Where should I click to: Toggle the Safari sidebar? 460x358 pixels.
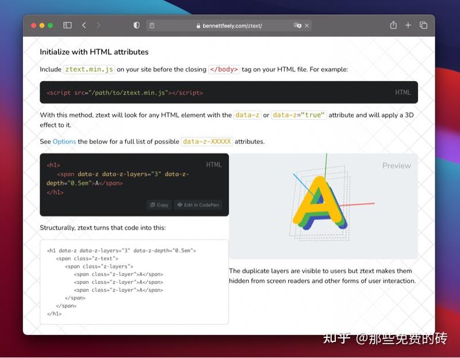click(x=67, y=25)
